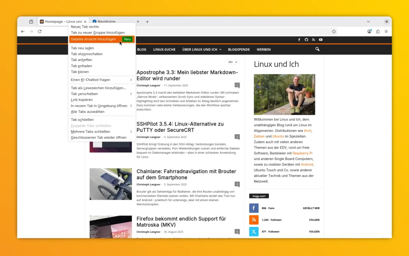The image size is (409, 256).
Task: Open the Firefox account profile icon
Action: 369,31
